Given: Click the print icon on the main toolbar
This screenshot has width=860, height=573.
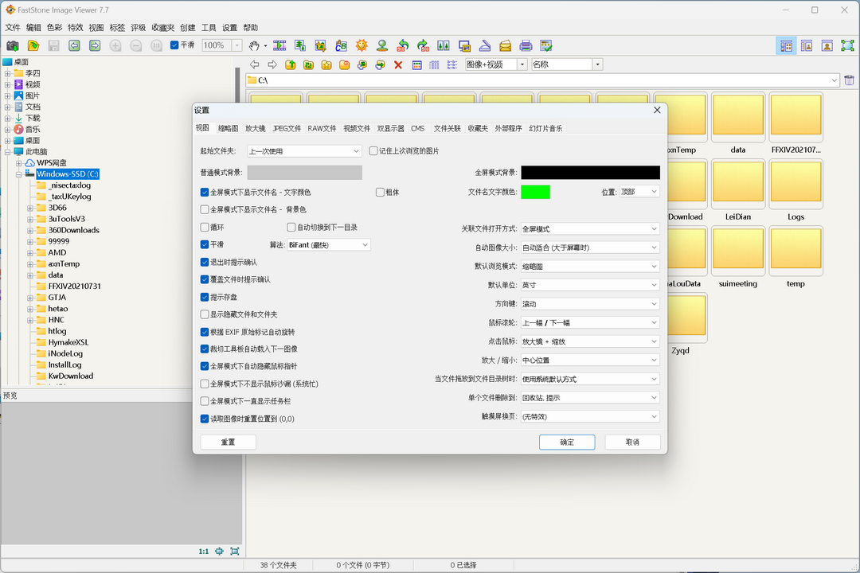Looking at the screenshot, I should (526, 45).
